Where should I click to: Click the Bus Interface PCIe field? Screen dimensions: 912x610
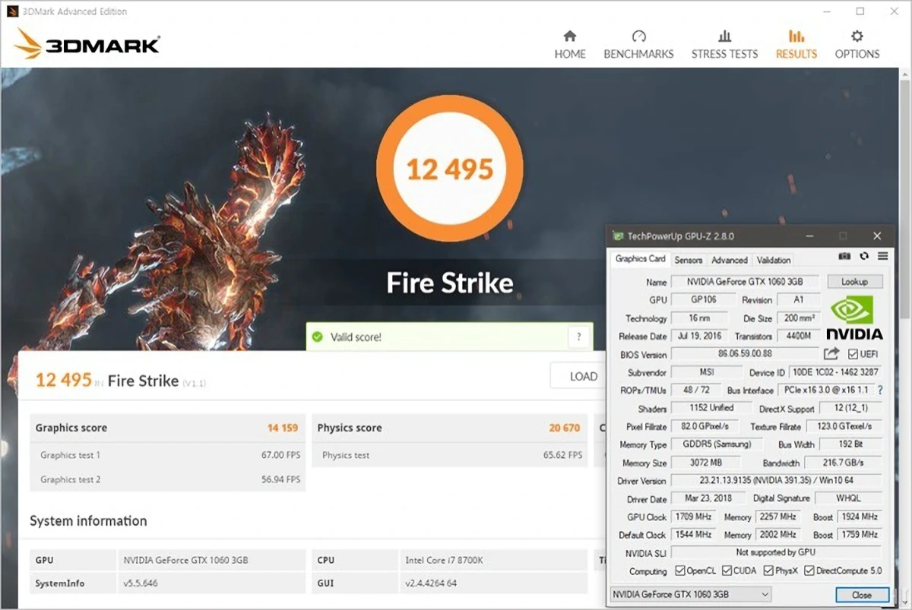(x=826, y=390)
